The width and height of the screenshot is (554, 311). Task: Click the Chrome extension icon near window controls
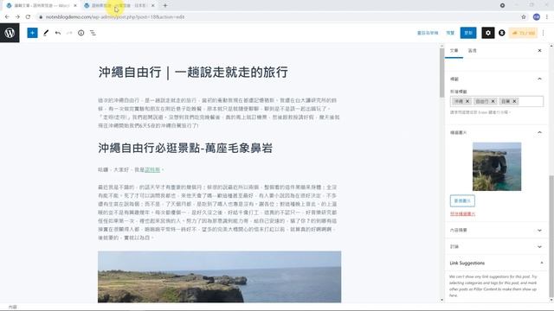(502, 5)
